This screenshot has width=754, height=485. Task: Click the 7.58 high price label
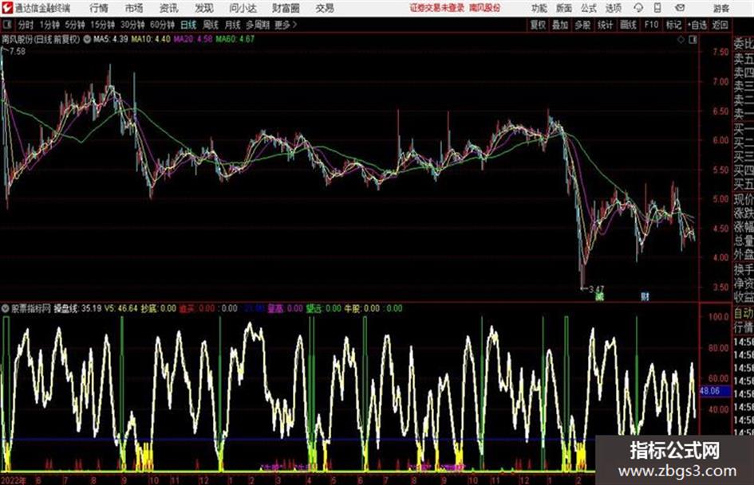point(18,51)
